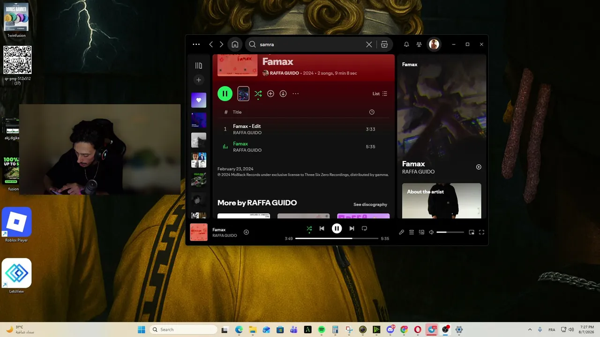Skip to the next track
This screenshot has width=600, height=337.
[352, 228]
